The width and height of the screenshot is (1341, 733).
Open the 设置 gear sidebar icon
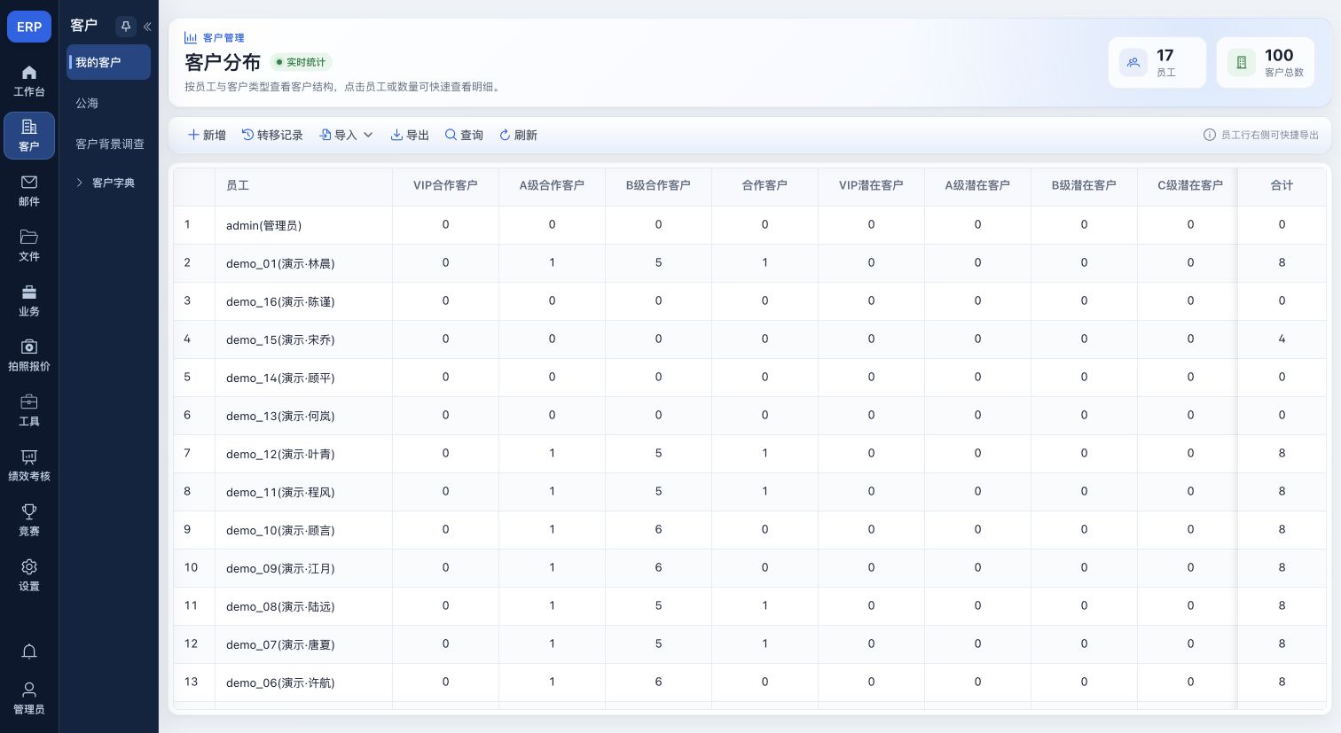[x=29, y=575]
